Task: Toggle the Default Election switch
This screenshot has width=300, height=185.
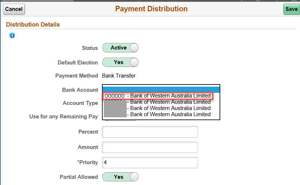Action: tap(120, 62)
